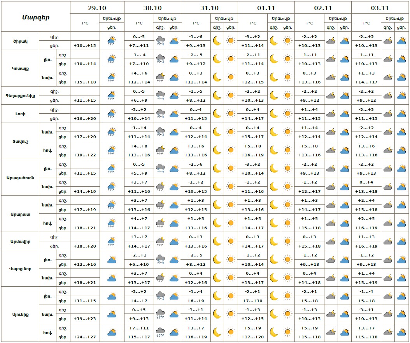
Task: Click the Լոռի 03.11 night cloud icon
Action: (387, 114)
